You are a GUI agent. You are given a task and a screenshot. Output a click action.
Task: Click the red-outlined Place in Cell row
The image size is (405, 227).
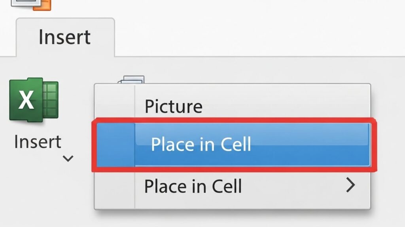pos(233,144)
